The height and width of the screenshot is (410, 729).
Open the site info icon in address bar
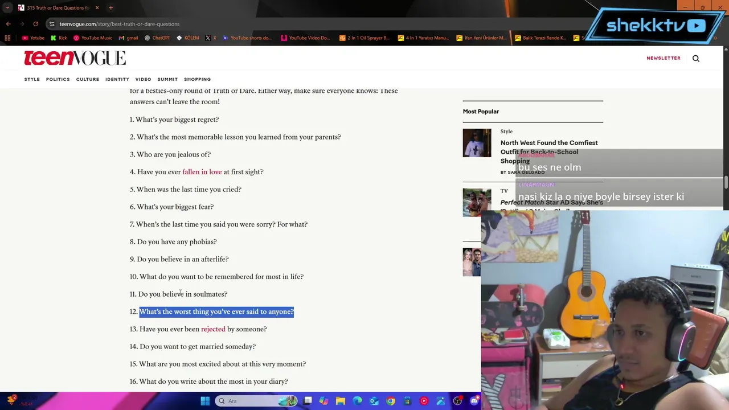tap(52, 24)
